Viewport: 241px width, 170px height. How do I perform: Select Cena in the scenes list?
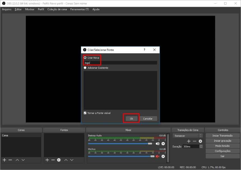21,135
